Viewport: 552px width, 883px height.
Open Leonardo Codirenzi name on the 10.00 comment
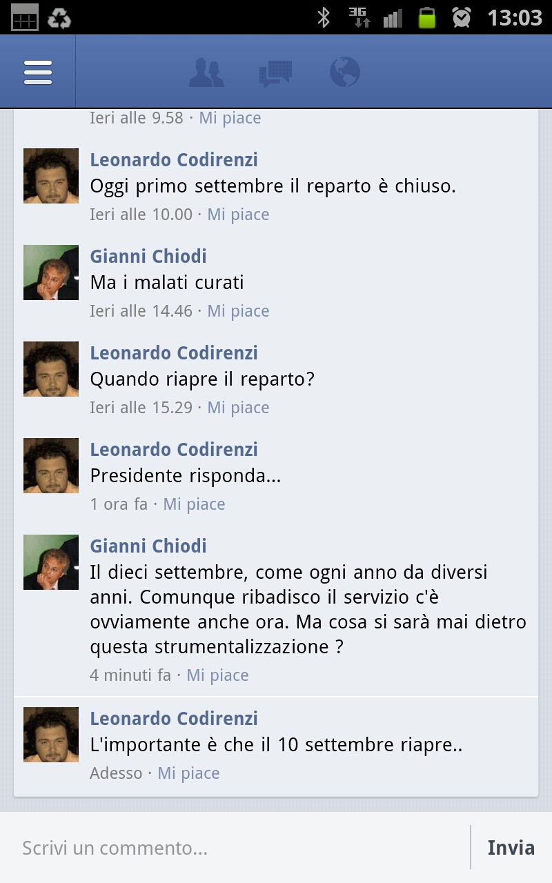(174, 159)
